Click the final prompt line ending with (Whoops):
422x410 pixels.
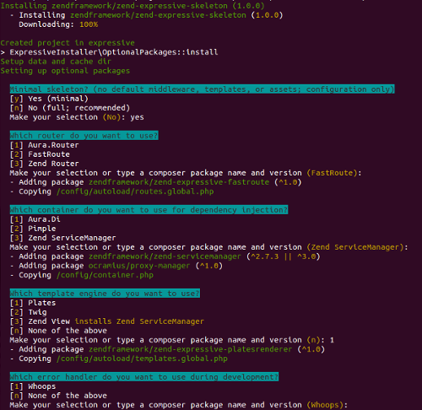tap(179, 405)
